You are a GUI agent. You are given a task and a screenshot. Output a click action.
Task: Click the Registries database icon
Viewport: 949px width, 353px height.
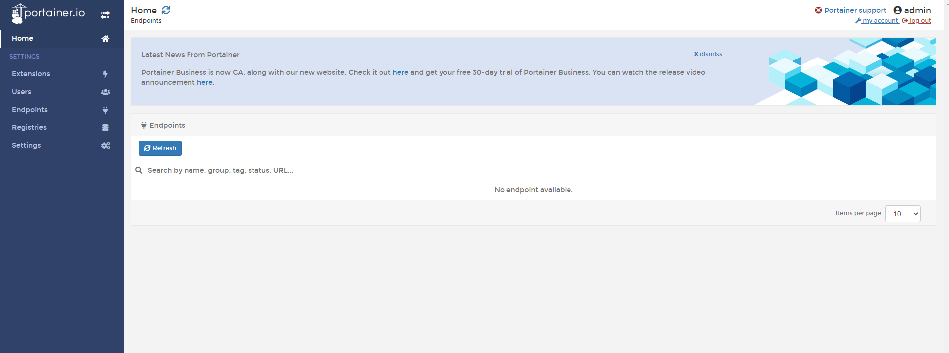tap(105, 127)
